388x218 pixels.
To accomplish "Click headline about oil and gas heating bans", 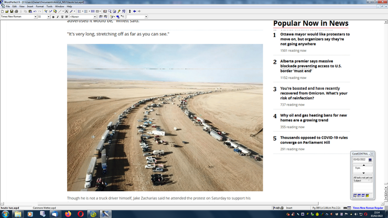I will (314, 118).
